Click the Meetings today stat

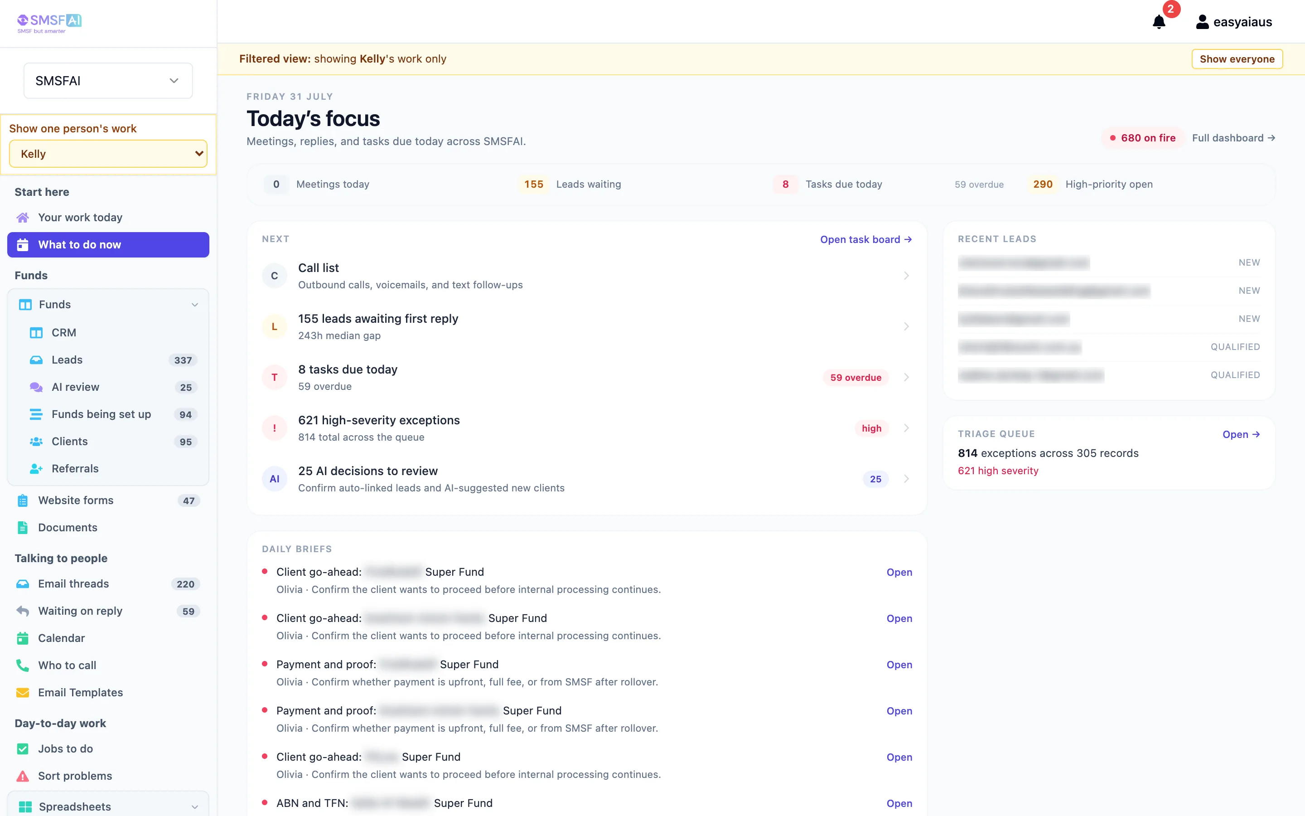click(317, 185)
